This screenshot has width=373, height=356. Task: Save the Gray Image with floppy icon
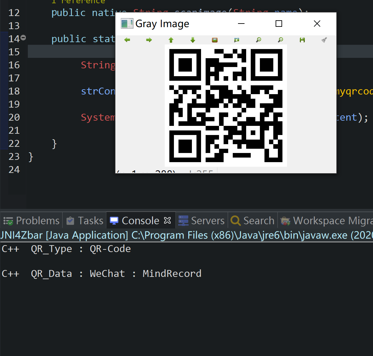(302, 40)
